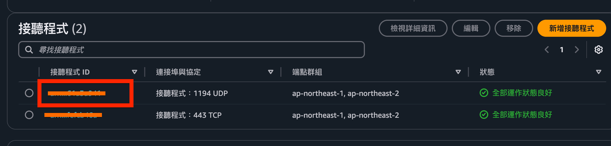Go to previous page arrow
Image resolution: width=611 pixels, height=146 pixels.
pyautogui.click(x=547, y=50)
